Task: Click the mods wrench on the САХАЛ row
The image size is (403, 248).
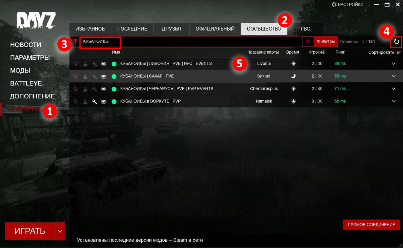Action: coord(95,76)
